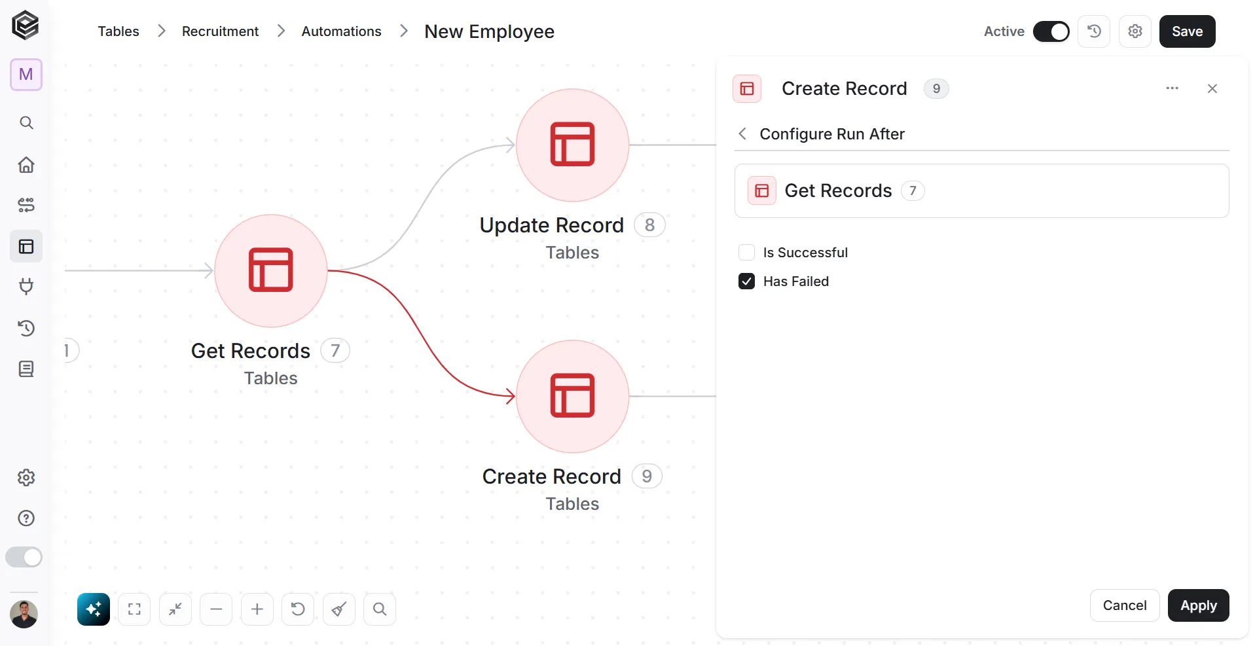1255x646 pixels.
Task: Open the app logo at top left
Action: point(26,26)
